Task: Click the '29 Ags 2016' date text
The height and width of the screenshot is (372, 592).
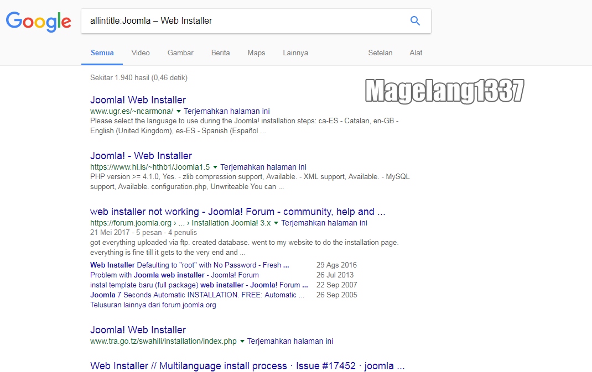Action: (x=336, y=265)
